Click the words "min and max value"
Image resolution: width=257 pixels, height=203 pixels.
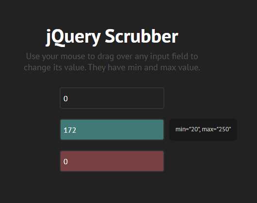[164, 67]
